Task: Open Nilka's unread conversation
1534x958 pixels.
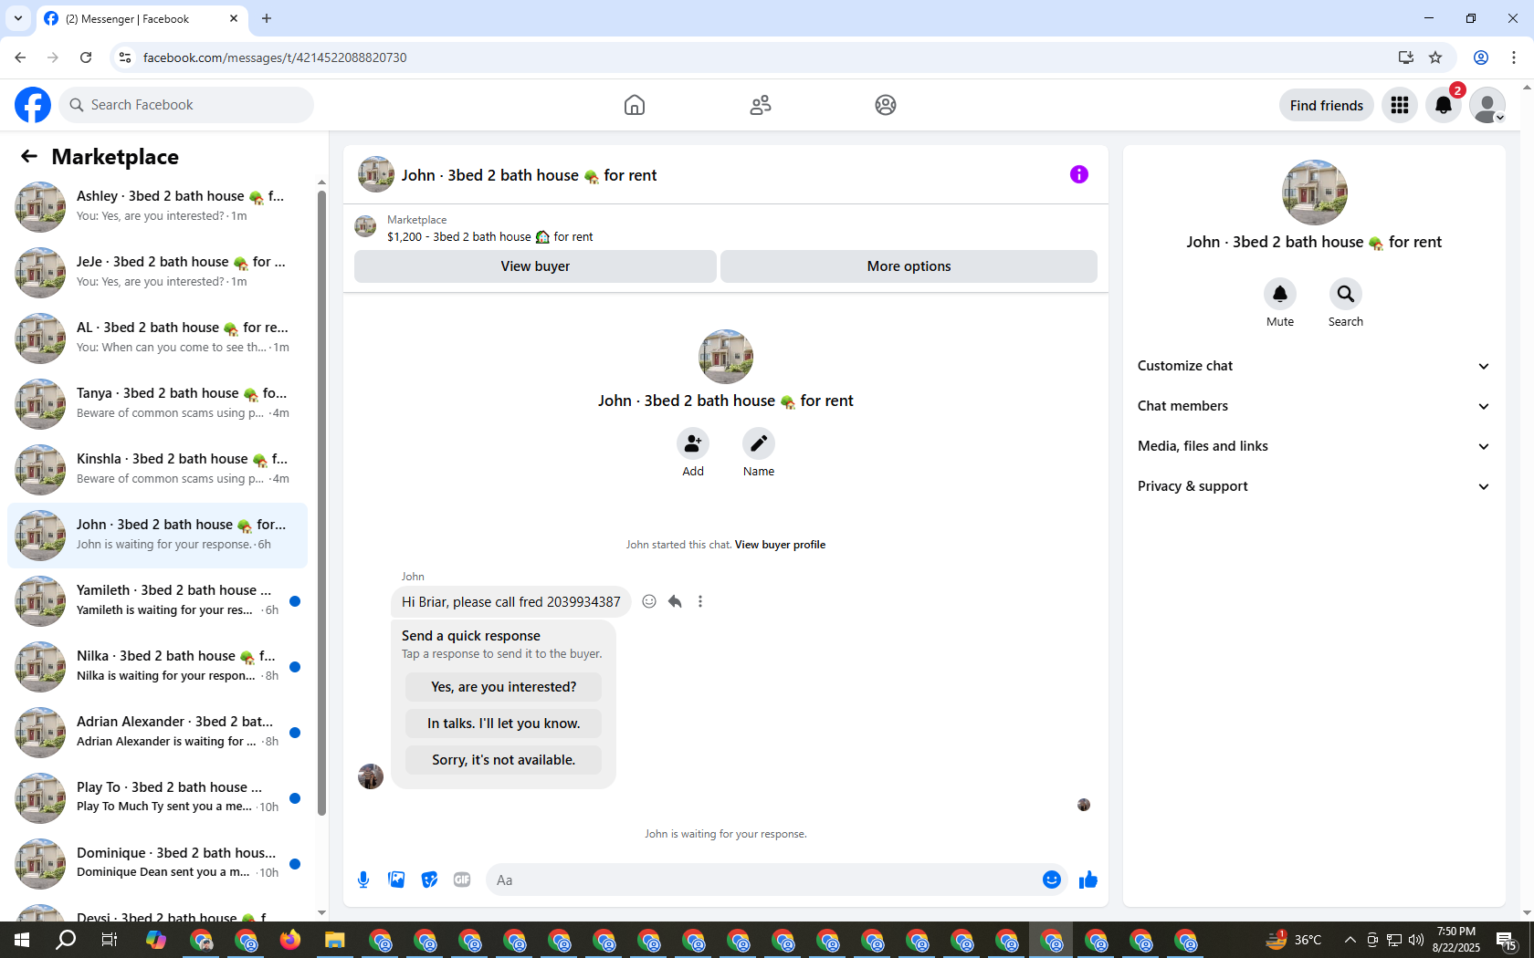Action: pos(157,667)
